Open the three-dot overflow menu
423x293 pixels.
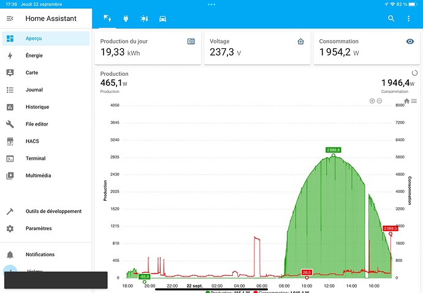click(408, 19)
